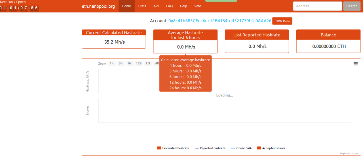Open the Vote page
The image size is (363, 156).
pos(198,6)
